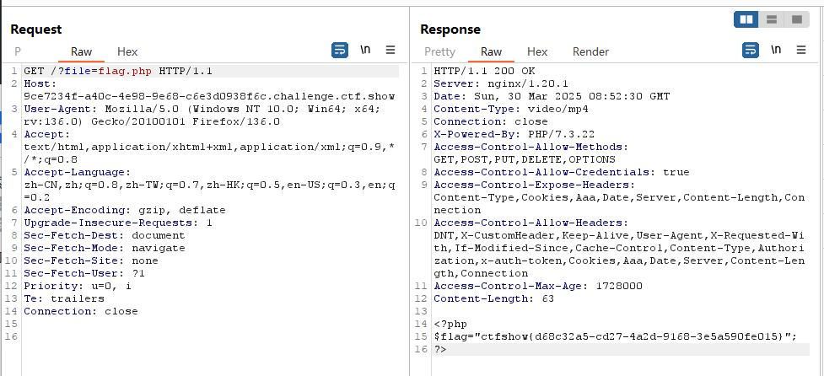Screen dimensions: 824x376
Task: Show non-printable characters in Response panel
Action: pyautogui.click(x=776, y=51)
